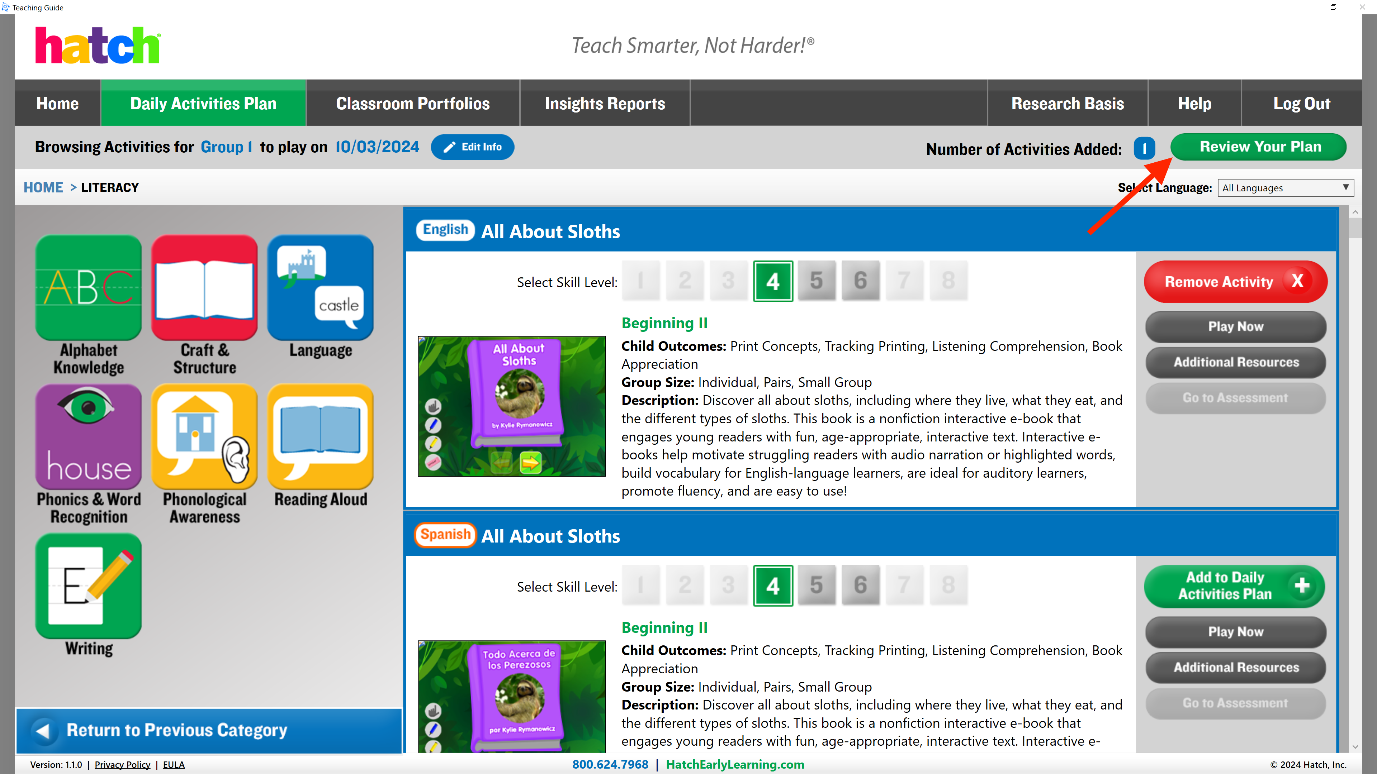
Task: Click Return to Previous Category
Action: pyautogui.click(x=209, y=730)
